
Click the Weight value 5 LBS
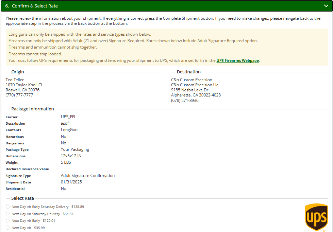coord(66,162)
